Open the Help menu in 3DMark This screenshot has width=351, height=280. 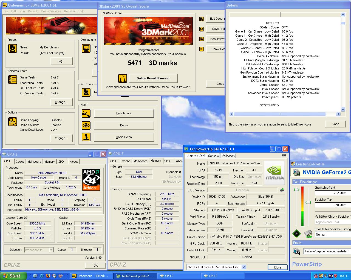(81, 11)
